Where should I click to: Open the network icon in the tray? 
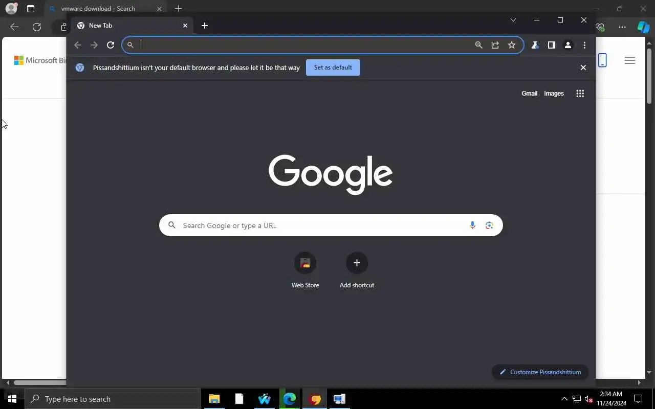click(576, 399)
